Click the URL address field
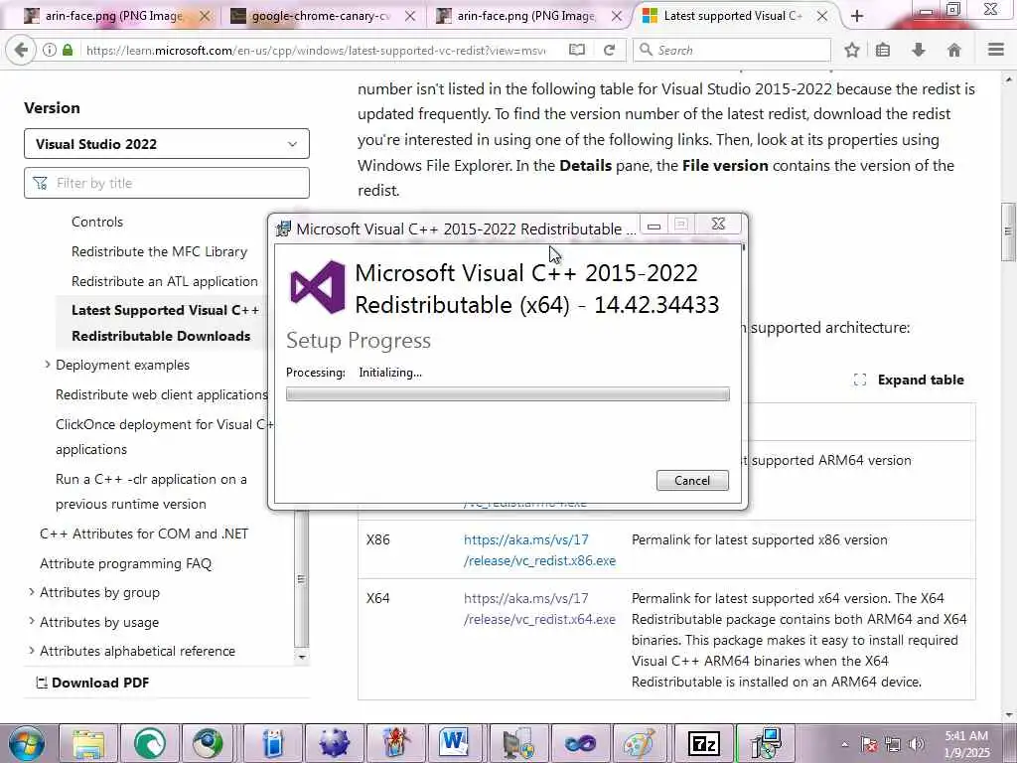 click(x=316, y=50)
